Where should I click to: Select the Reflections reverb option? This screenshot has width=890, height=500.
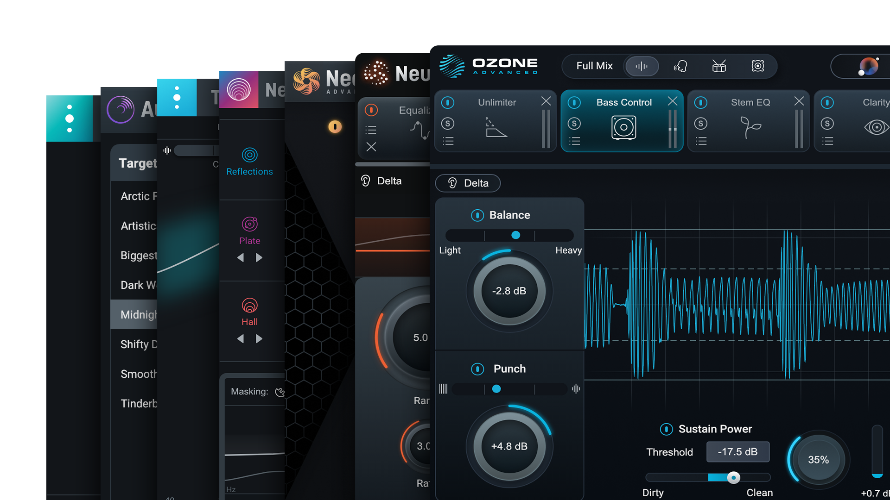coord(249,162)
